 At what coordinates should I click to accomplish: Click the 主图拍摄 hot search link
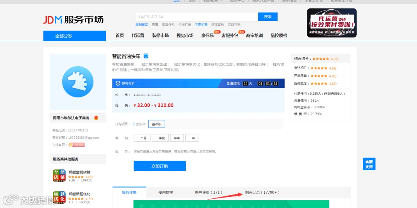tap(201, 25)
